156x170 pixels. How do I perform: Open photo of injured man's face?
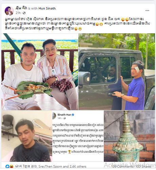click(27, 136)
